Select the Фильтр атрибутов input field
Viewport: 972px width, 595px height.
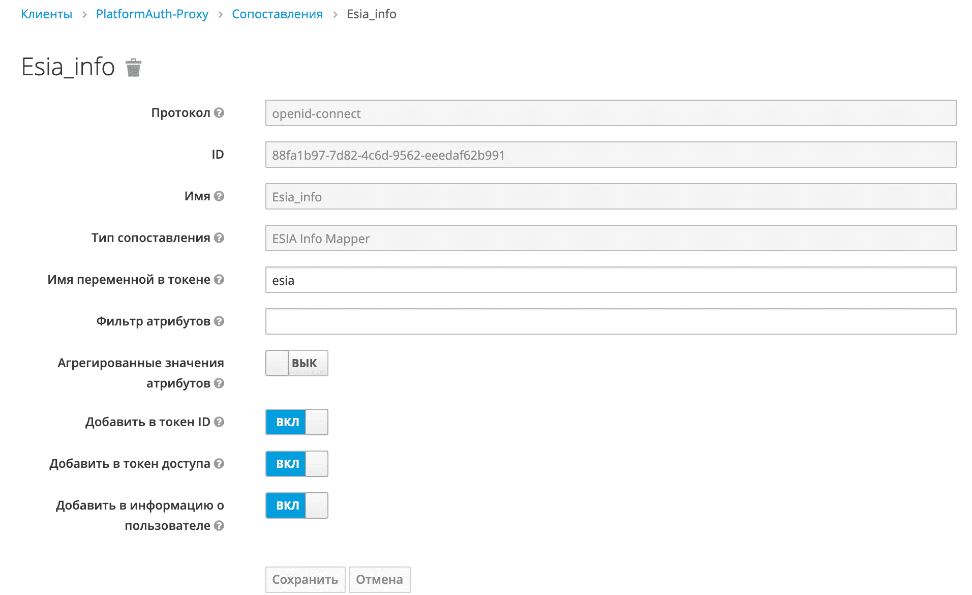point(610,321)
